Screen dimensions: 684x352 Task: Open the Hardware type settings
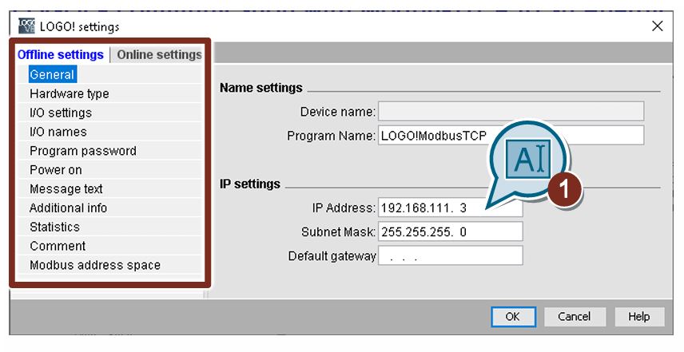click(x=70, y=93)
